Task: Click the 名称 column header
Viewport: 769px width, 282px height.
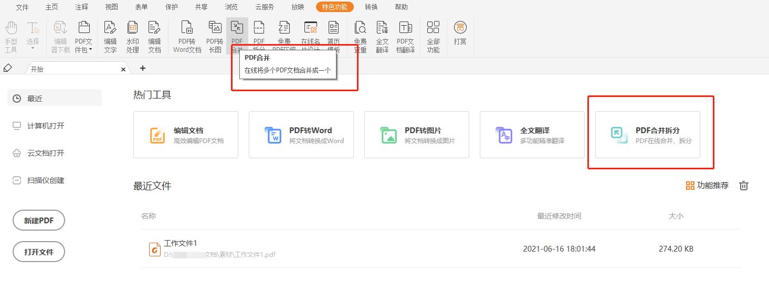Action: [x=149, y=216]
